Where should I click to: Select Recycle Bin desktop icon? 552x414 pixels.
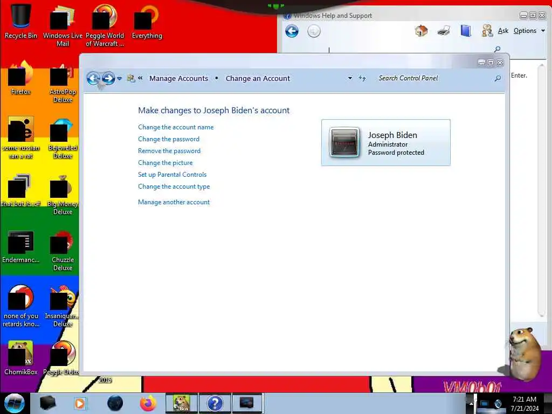[21, 21]
